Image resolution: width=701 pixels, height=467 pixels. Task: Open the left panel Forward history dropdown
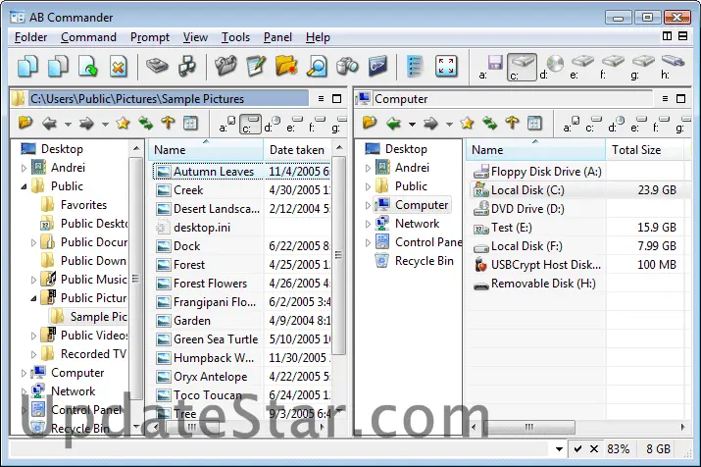tap(105, 124)
